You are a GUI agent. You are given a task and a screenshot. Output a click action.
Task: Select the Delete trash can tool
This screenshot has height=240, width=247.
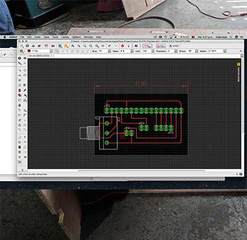coord(20,90)
